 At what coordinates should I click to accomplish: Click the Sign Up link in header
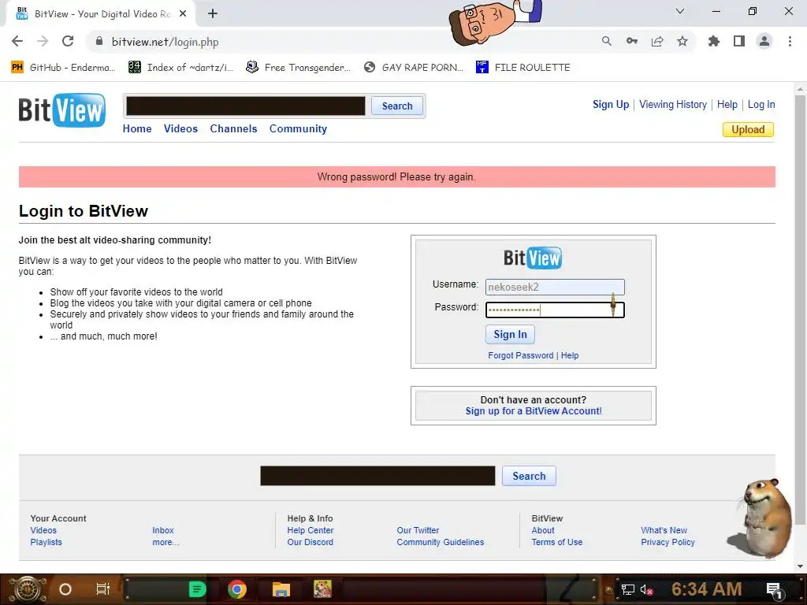[x=611, y=105]
